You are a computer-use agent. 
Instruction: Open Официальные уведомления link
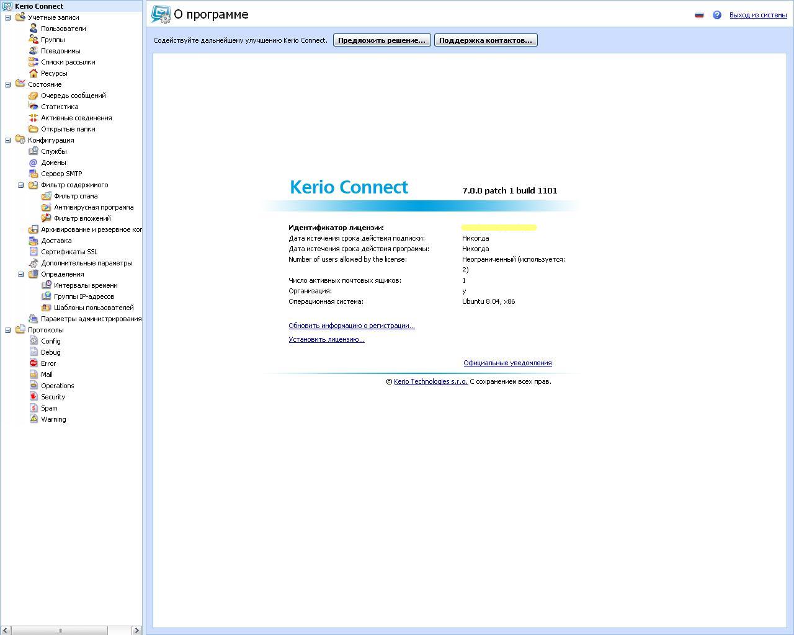(507, 363)
